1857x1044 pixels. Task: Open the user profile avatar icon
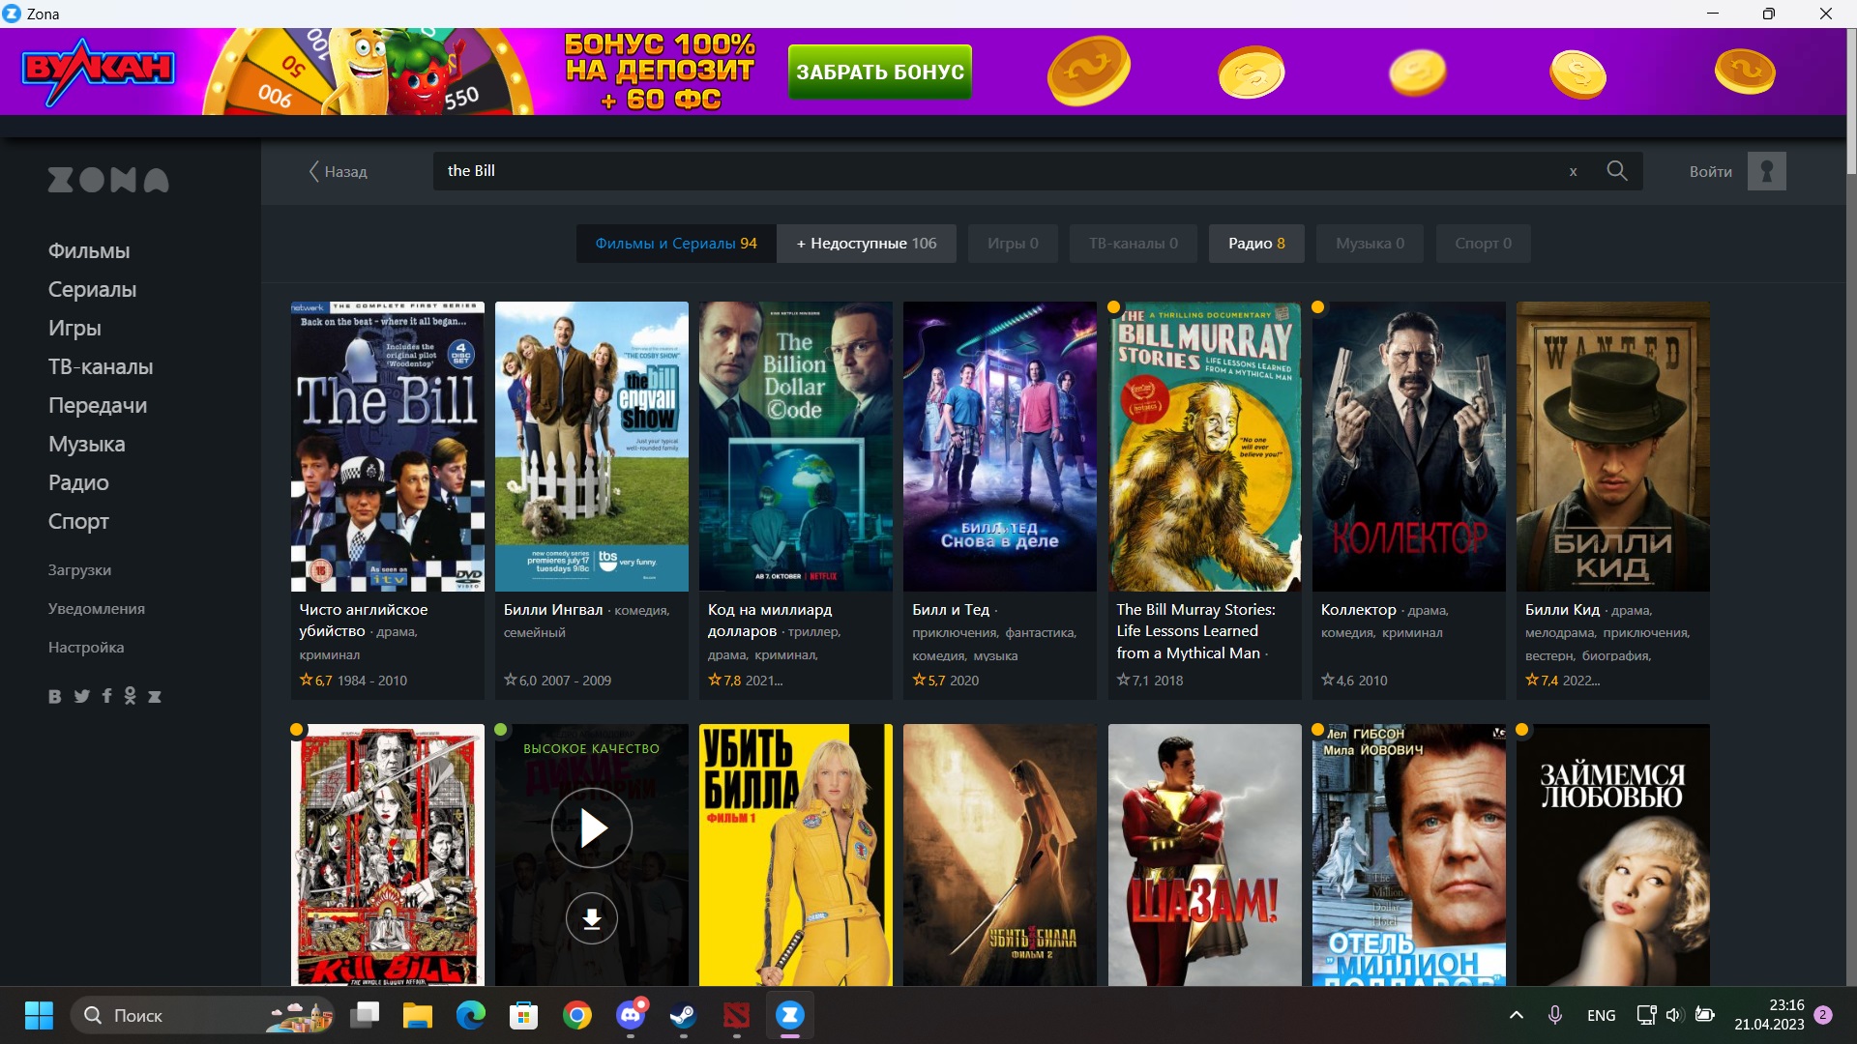1766,171
